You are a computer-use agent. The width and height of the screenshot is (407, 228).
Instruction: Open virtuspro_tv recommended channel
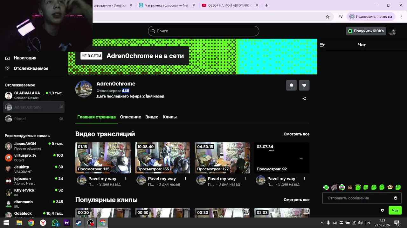34,158
